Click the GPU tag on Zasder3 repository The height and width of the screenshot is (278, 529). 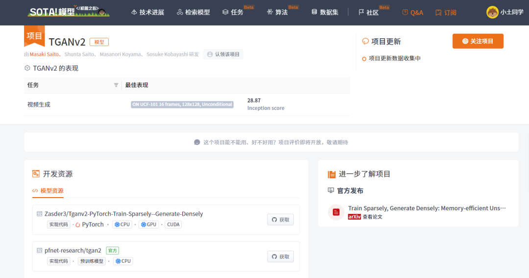148,224
